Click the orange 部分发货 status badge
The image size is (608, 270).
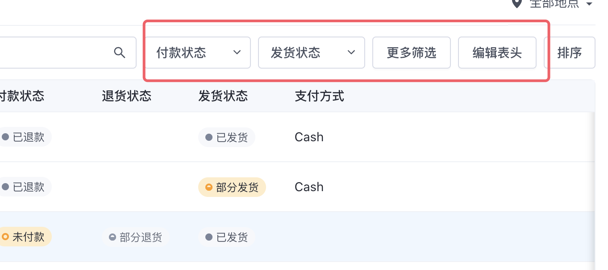[232, 187]
